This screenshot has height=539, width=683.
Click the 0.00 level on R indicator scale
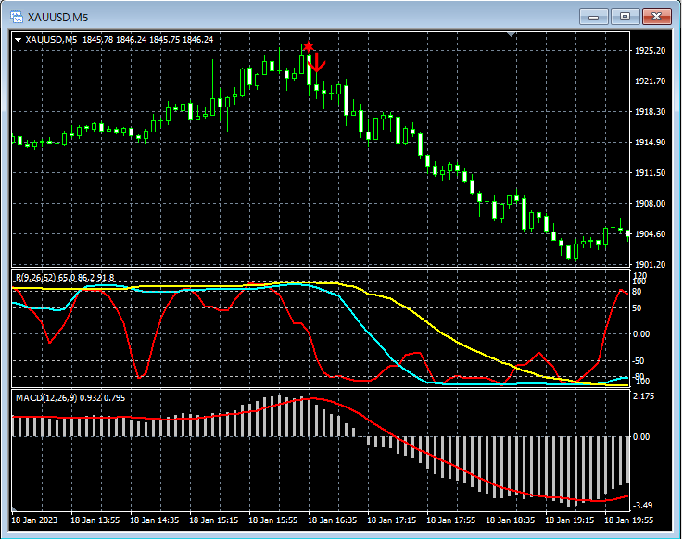641,334
